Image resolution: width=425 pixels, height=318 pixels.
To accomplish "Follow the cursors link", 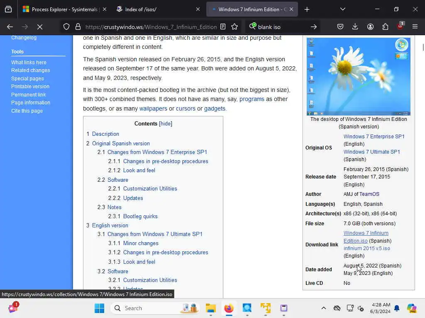I will [x=186, y=109].
